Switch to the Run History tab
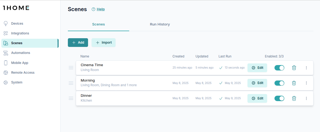This screenshot has width=320, height=132. pyautogui.click(x=160, y=24)
